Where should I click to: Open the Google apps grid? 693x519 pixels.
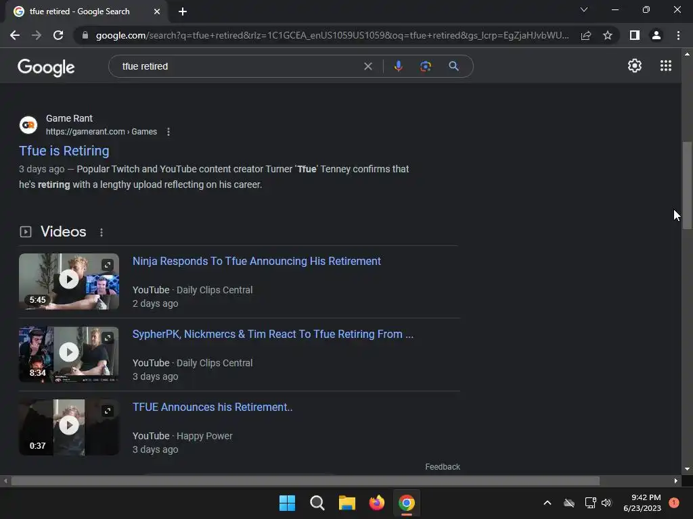tap(666, 66)
